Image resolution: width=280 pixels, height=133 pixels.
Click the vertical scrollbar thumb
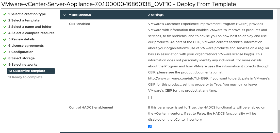pyautogui.click(x=278, y=121)
